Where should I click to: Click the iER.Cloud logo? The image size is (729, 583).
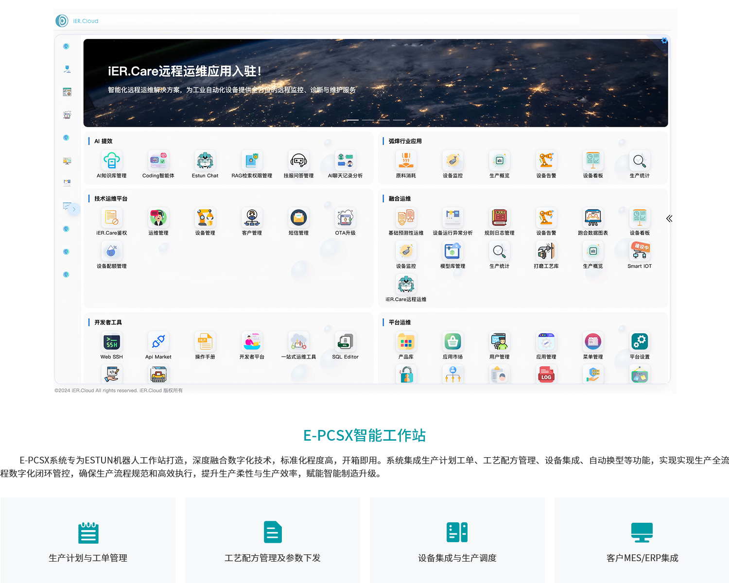[x=77, y=21]
